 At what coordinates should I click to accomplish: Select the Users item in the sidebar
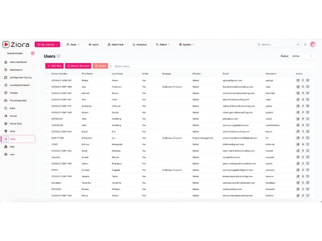click(18, 139)
